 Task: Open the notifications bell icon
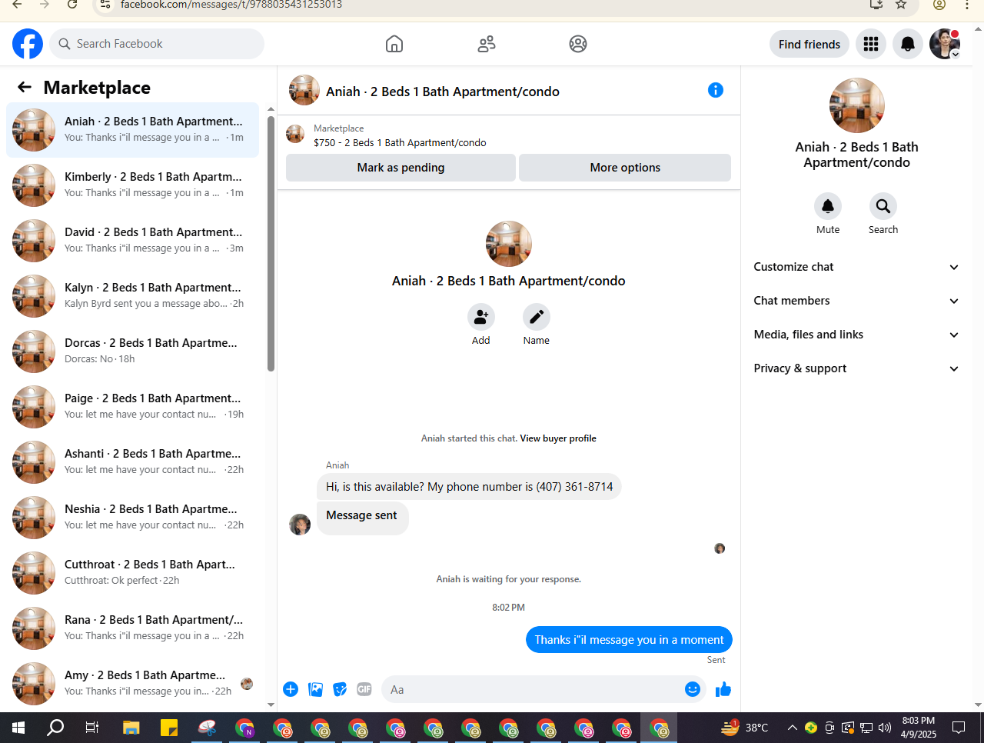pyautogui.click(x=908, y=44)
